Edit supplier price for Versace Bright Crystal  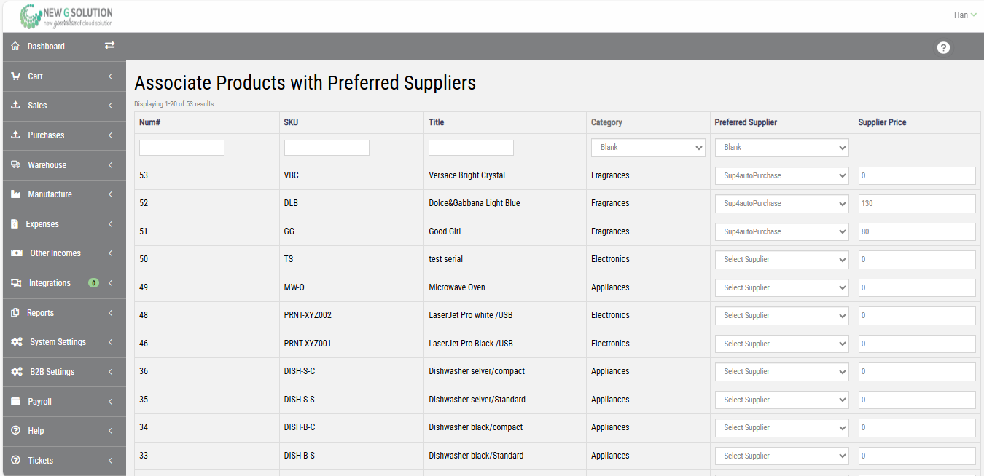tap(917, 175)
